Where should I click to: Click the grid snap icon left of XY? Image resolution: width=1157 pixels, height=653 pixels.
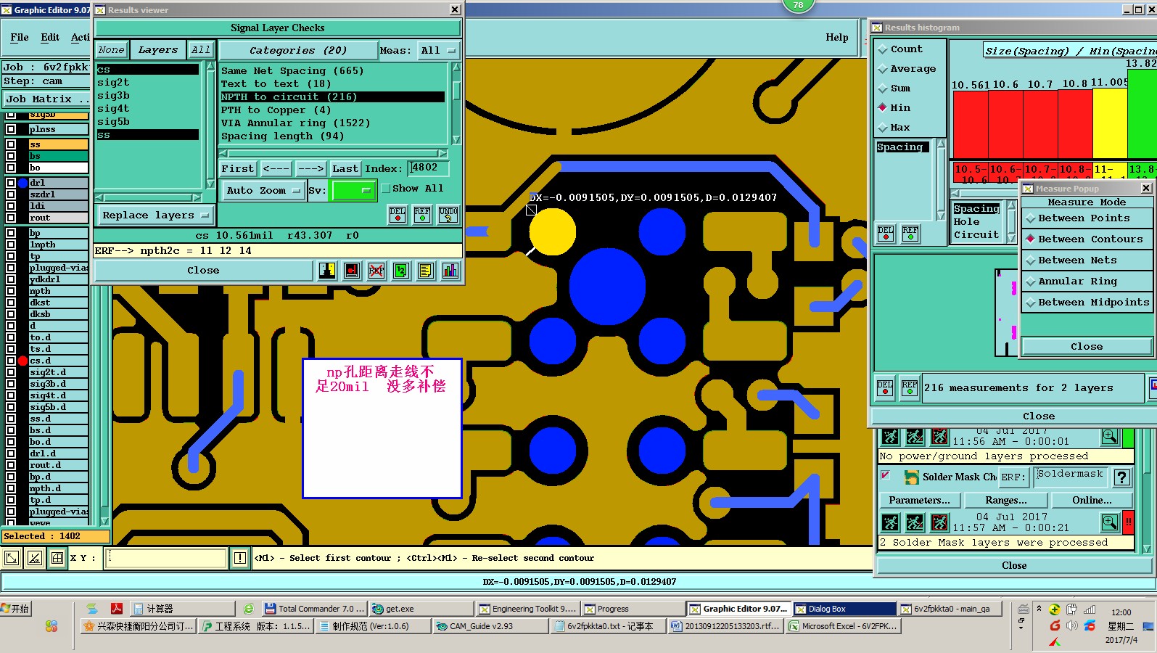point(57,558)
